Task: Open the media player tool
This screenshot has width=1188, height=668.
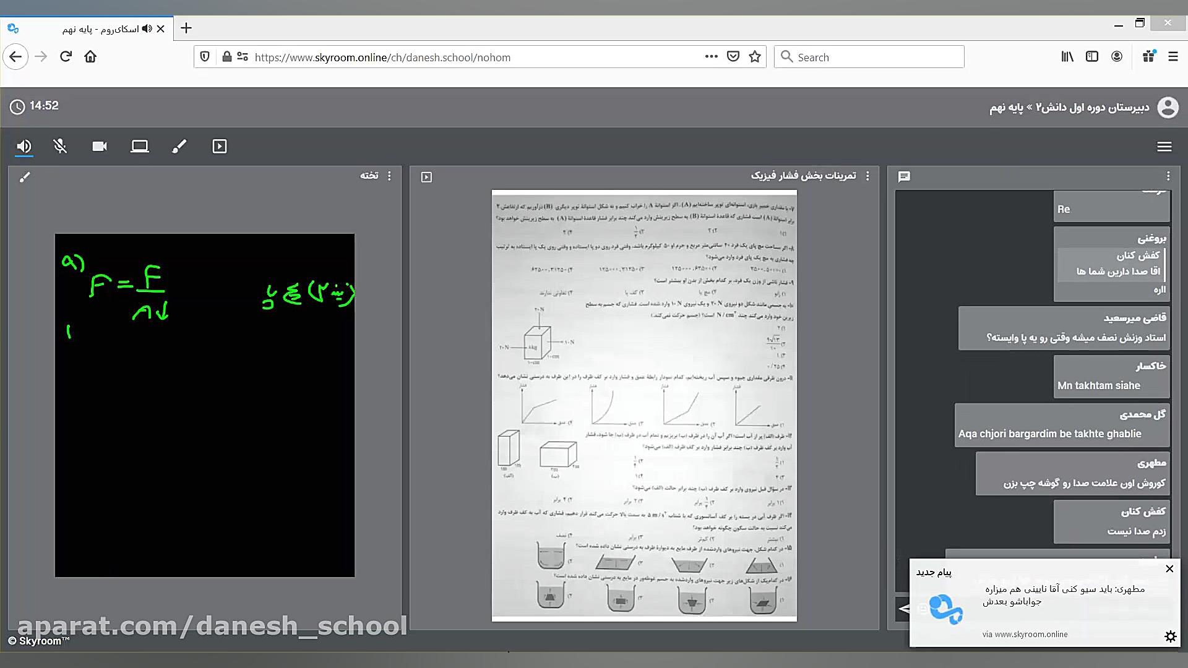Action: click(219, 147)
